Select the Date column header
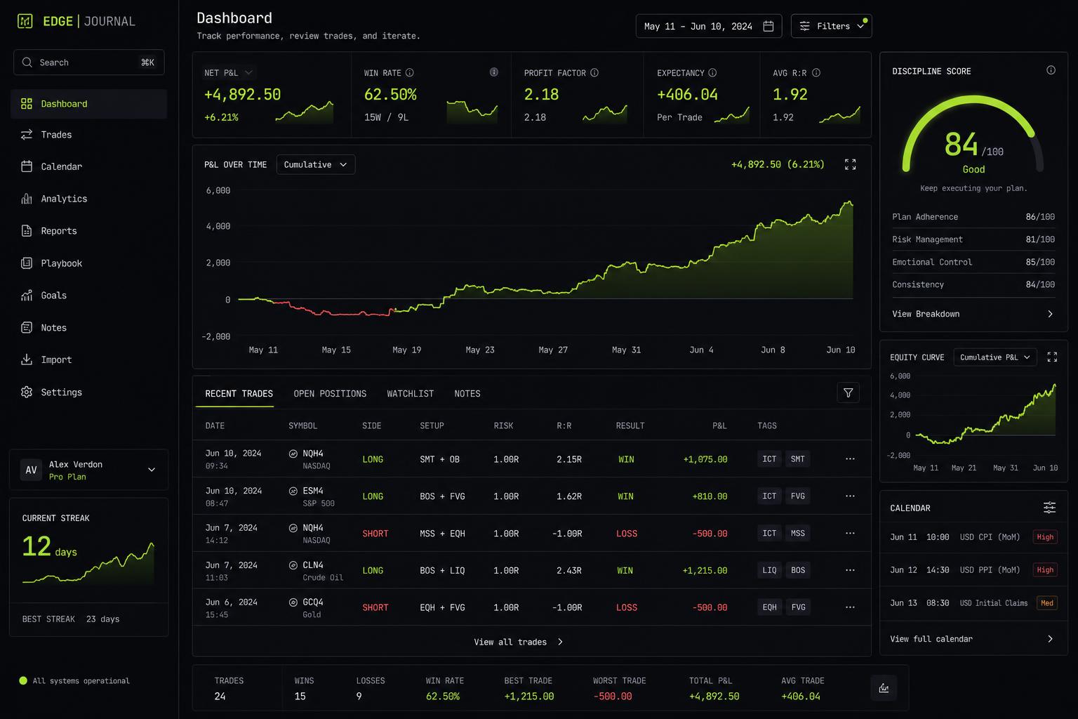The width and height of the screenshot is (1078, 719). [215, 426]
